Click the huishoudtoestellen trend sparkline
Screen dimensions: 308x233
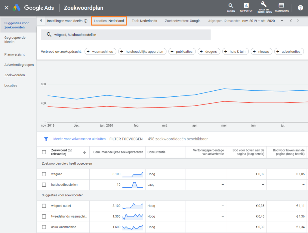[133, 185]
